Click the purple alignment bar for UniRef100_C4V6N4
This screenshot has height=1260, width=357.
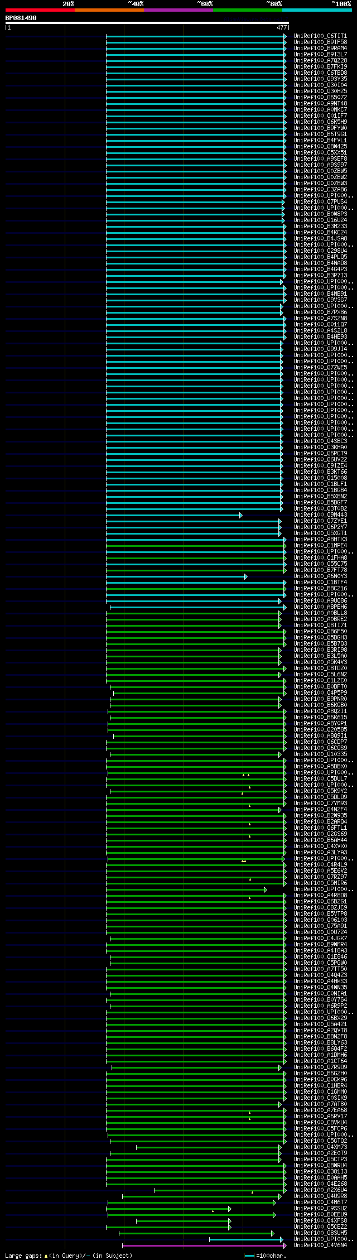pos(204,1245)
